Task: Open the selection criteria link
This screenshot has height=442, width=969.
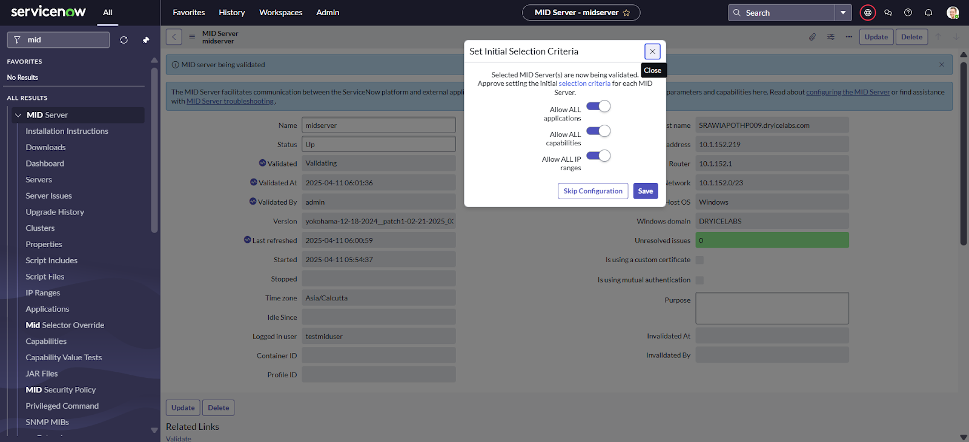Action: pos(584,84)
